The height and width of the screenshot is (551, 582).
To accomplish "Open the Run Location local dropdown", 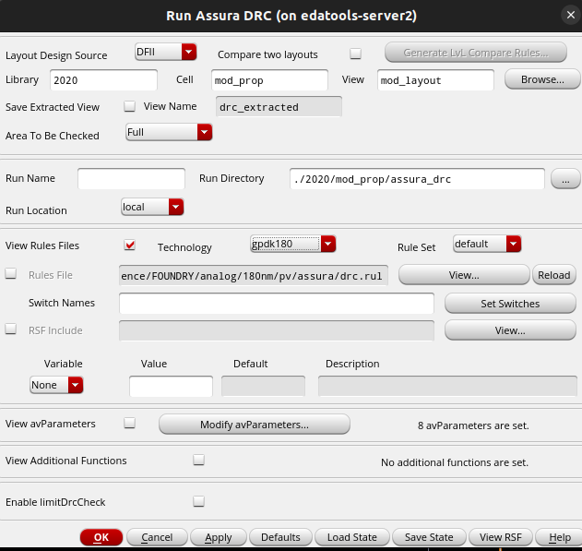I will coord(152,207).
